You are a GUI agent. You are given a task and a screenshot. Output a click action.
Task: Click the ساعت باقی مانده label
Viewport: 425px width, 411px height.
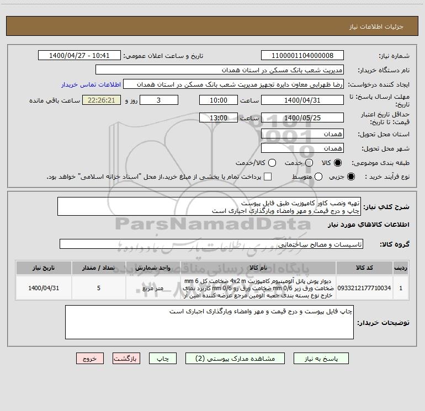(55, 100)
